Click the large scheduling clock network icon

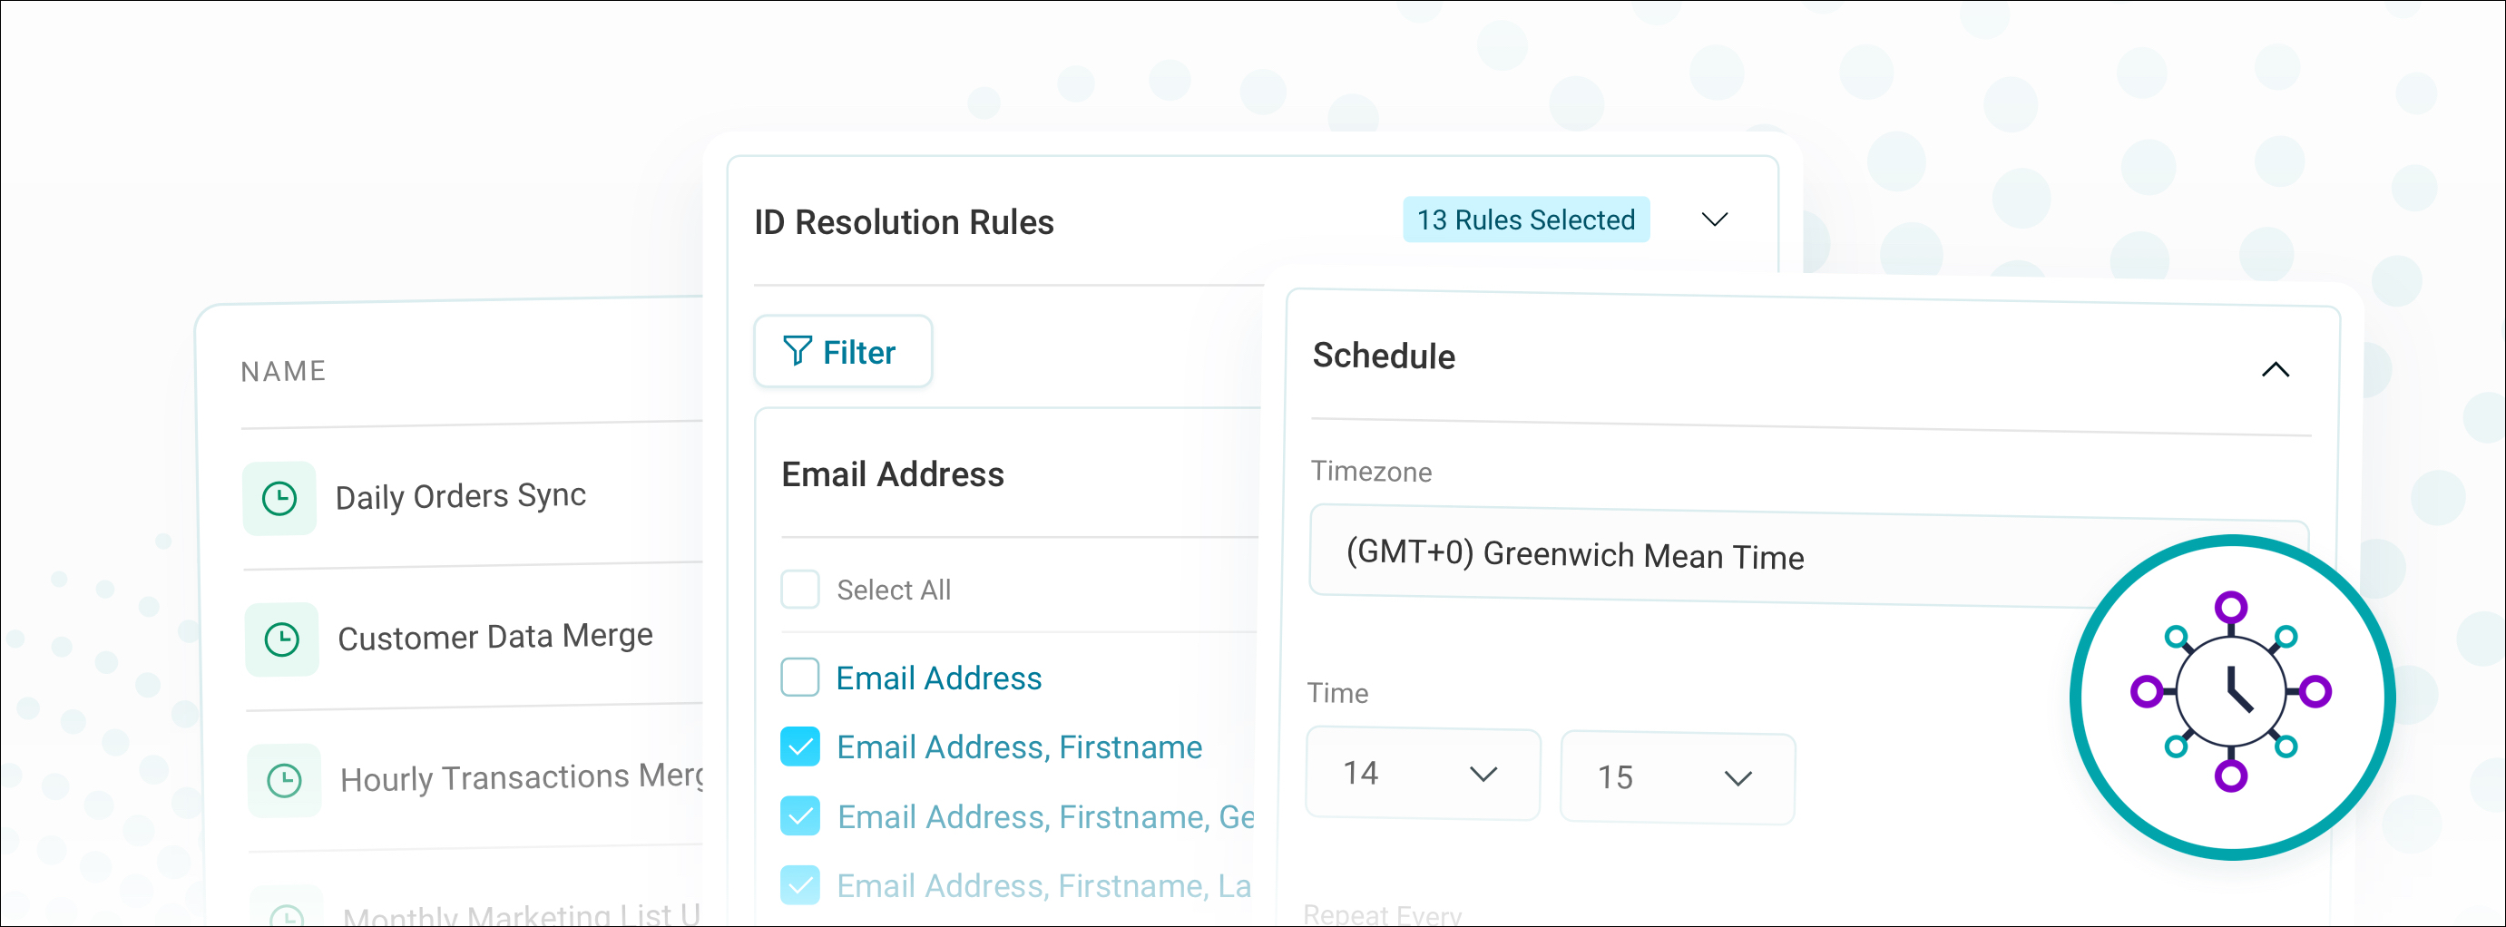(2231, 695)
